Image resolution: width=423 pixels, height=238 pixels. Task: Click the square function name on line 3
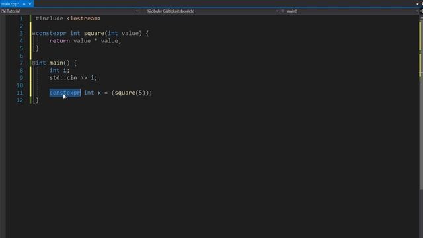click(x=94, y=34)
